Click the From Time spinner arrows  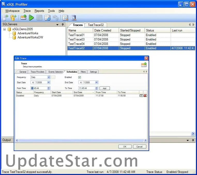click(49, 88)
